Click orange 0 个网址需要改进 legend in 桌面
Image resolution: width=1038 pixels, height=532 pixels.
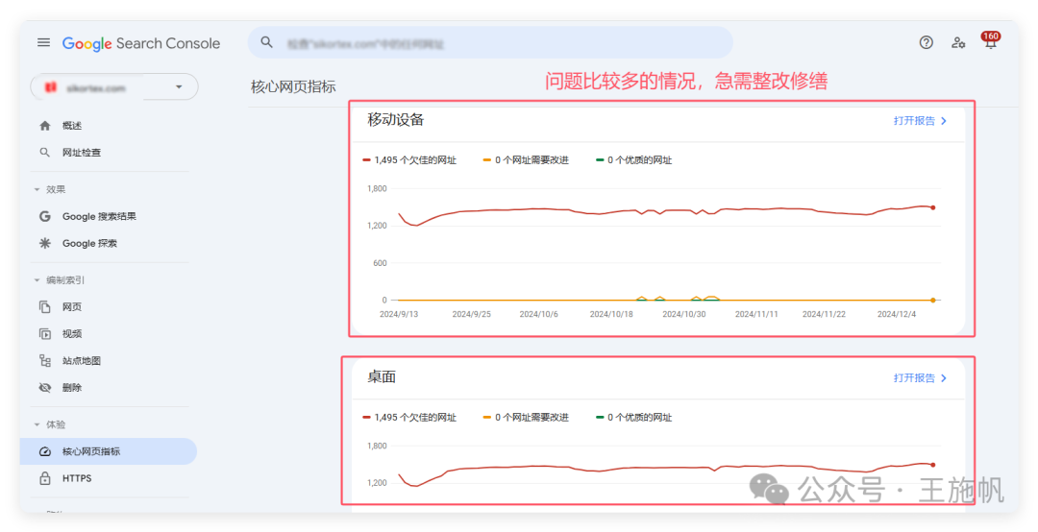526,418
